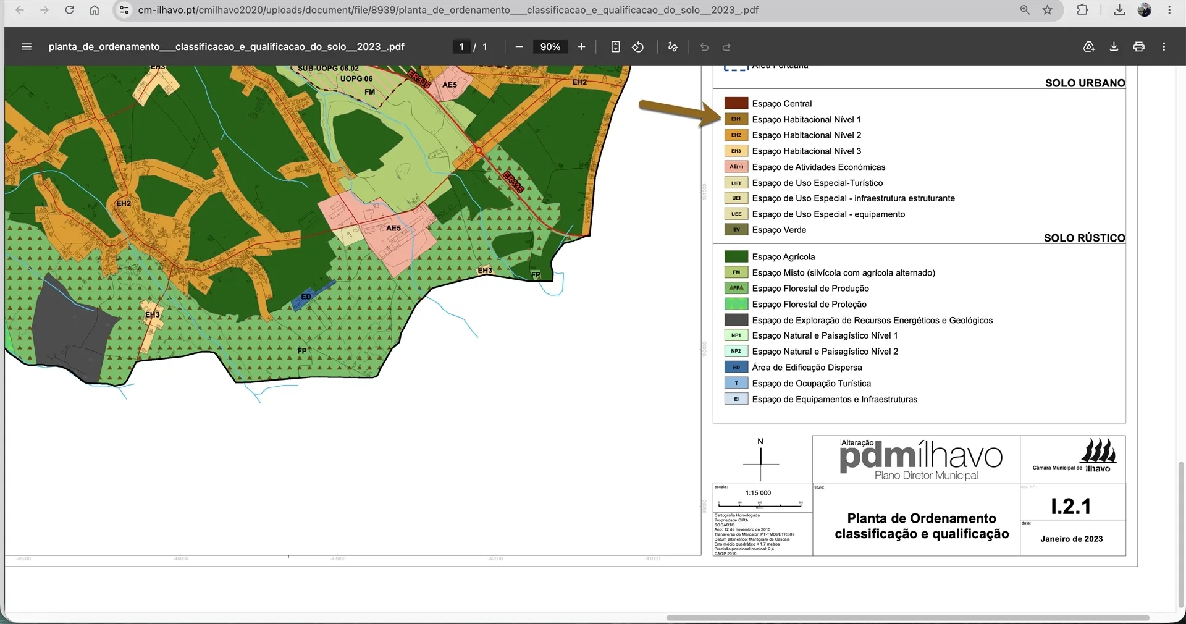This screenshot has height=624, width=1186.
Task: Click the AE5 label on pink map area
Action: tap(393, 228)
